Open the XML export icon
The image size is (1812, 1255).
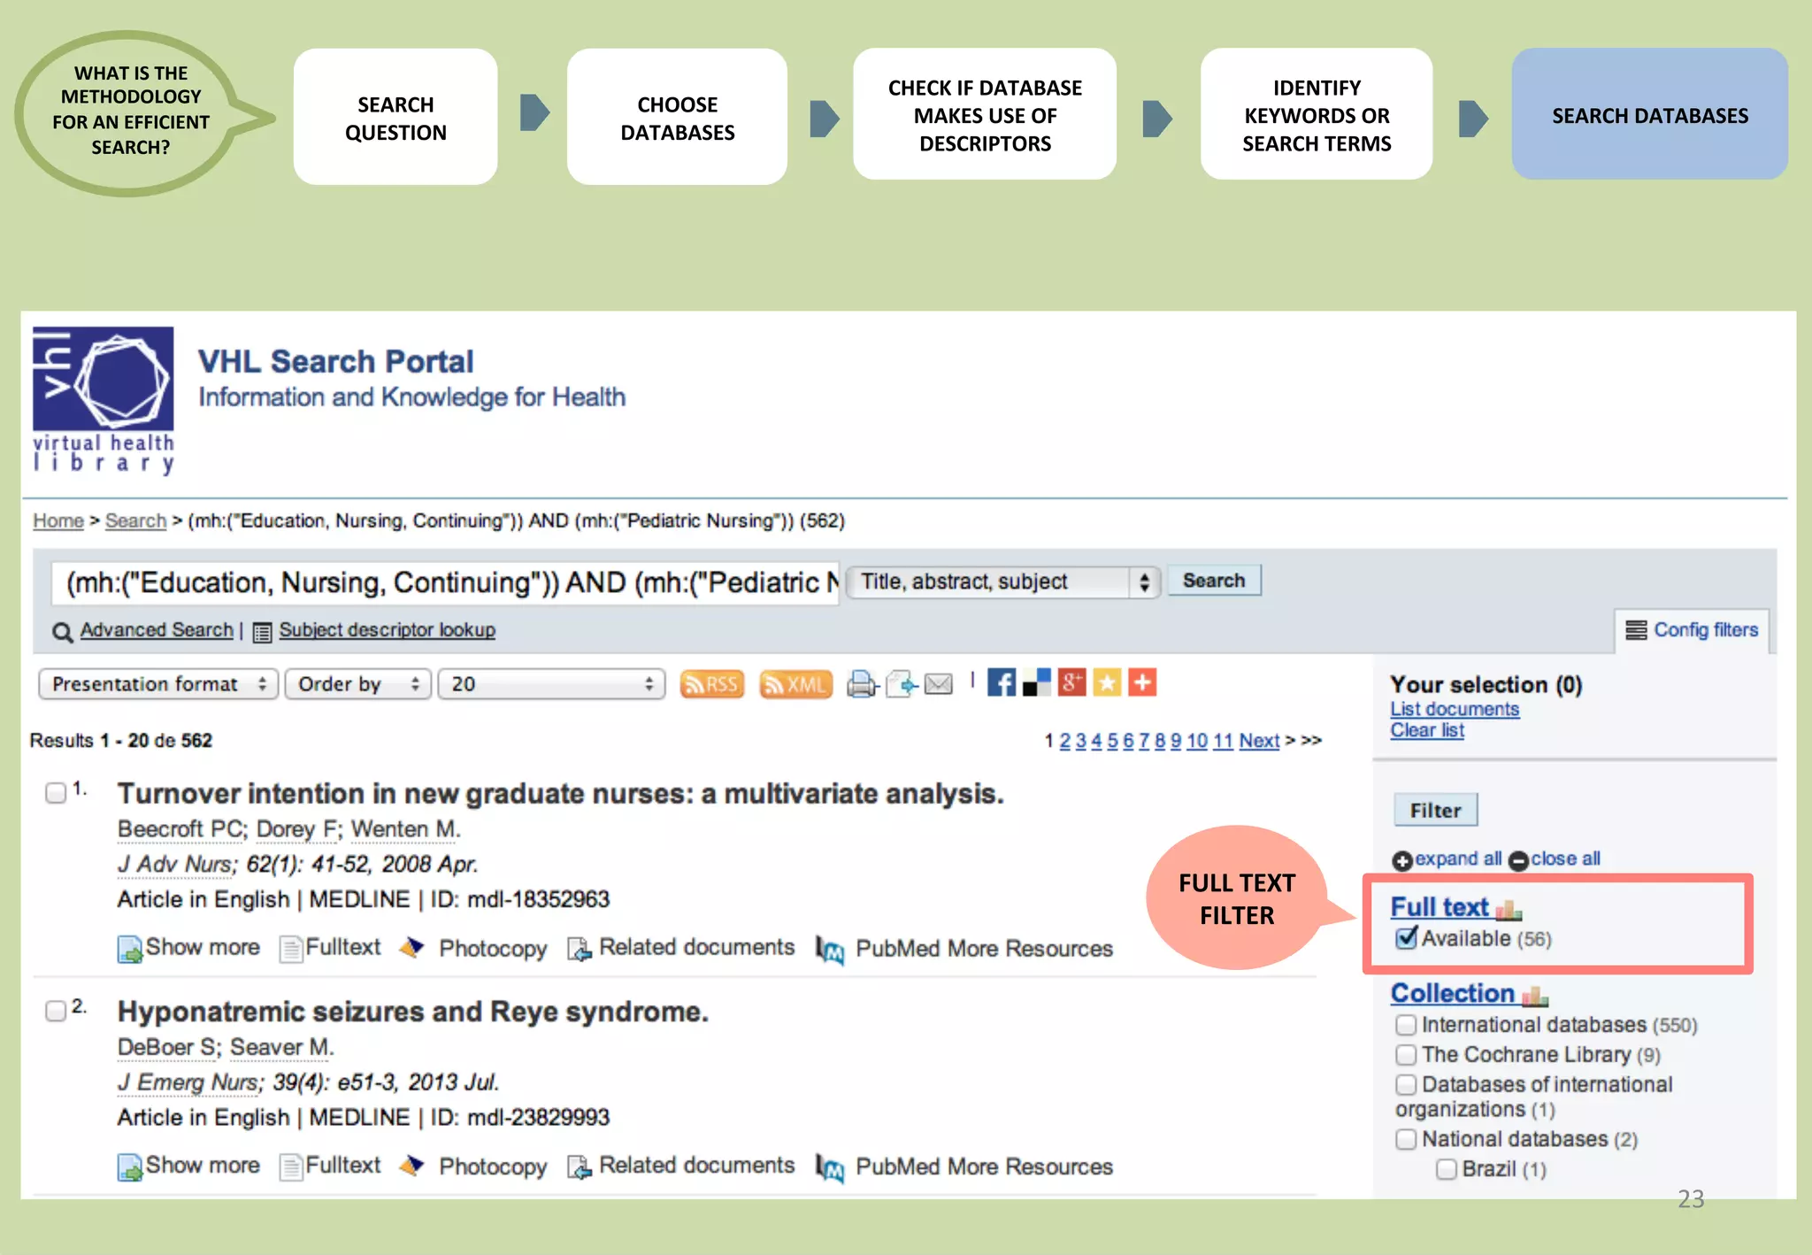pyautogui.click(x=795, y=684)
